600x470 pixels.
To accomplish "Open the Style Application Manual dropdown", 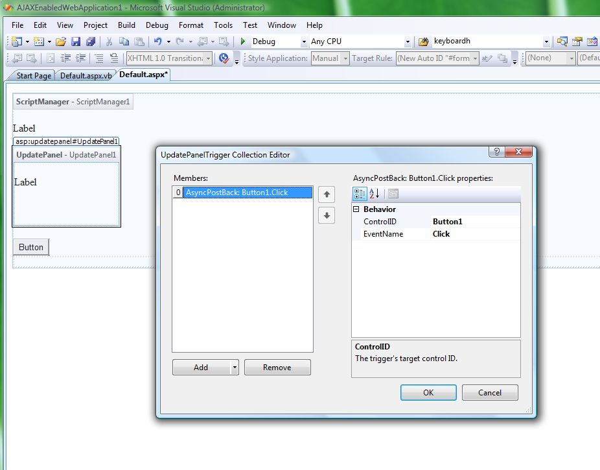I will (x=345, y=58).
